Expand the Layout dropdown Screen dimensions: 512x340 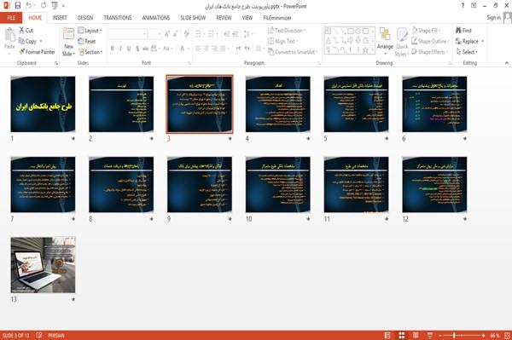(90, 31)
